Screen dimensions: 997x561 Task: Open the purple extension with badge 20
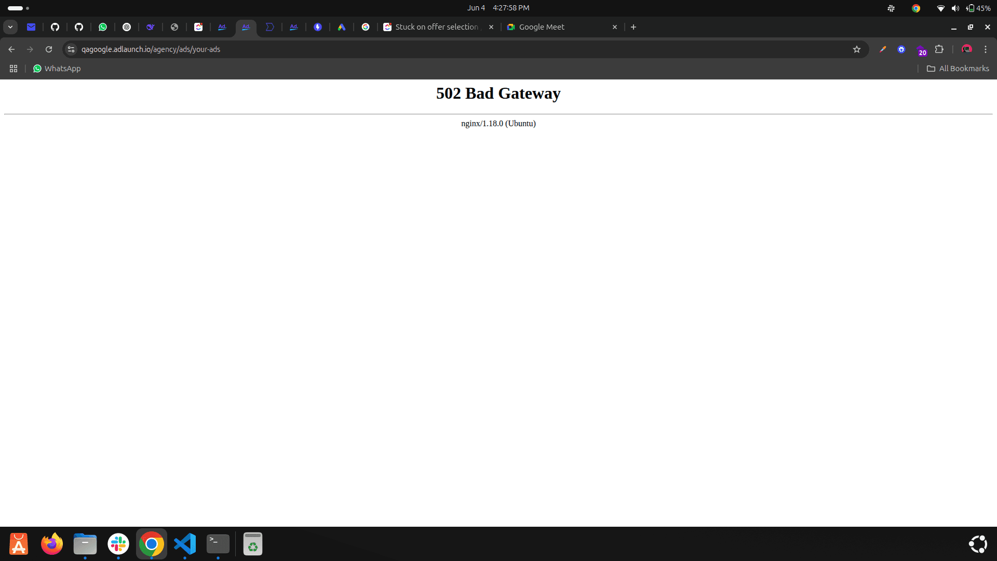click(921, 50)
